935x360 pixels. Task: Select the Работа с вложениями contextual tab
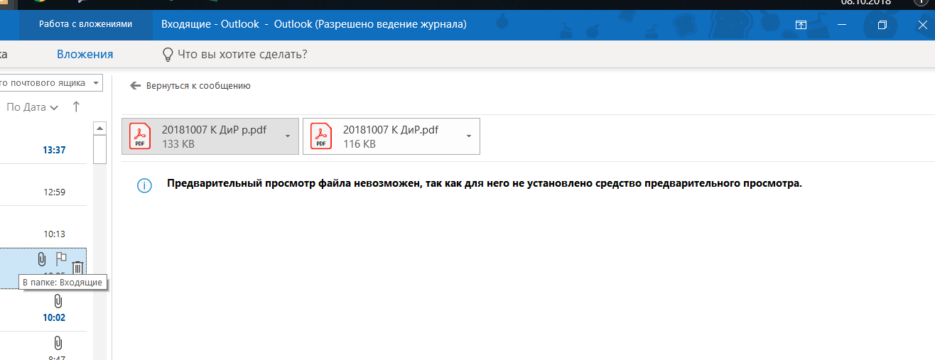coord(86,24)
